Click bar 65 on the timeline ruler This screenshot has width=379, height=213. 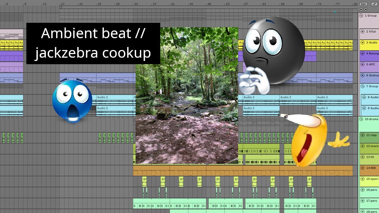coord(283,4)
